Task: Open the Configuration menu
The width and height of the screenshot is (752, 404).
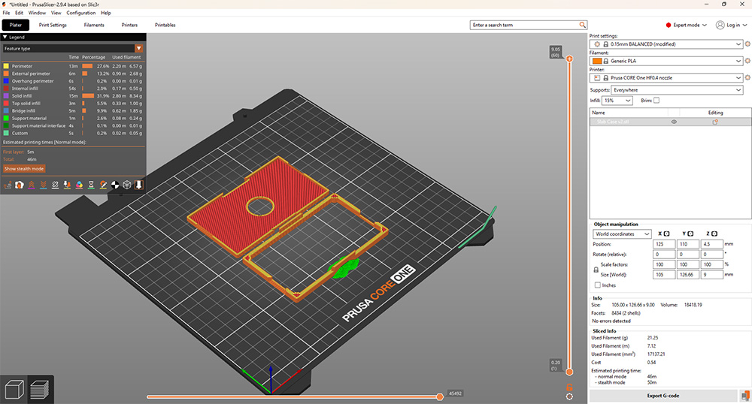Action: (x=81, y=13)
